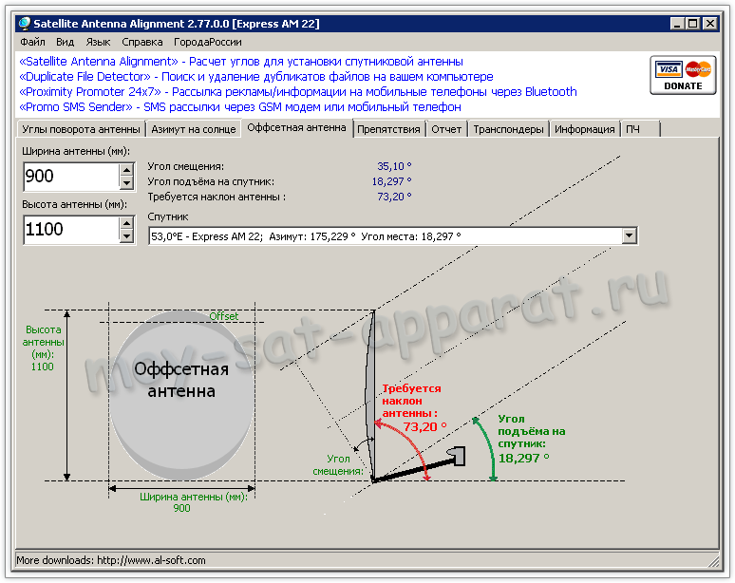Click the green 18,297° label in the diagram
The height and width of the screenshot is (583, 735).
[x=523, y=458]
